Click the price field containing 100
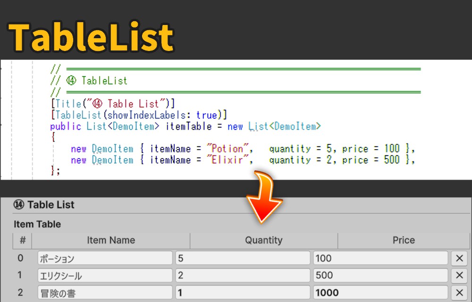The height and width of the screenshot is (302, 472). [380, 258]
